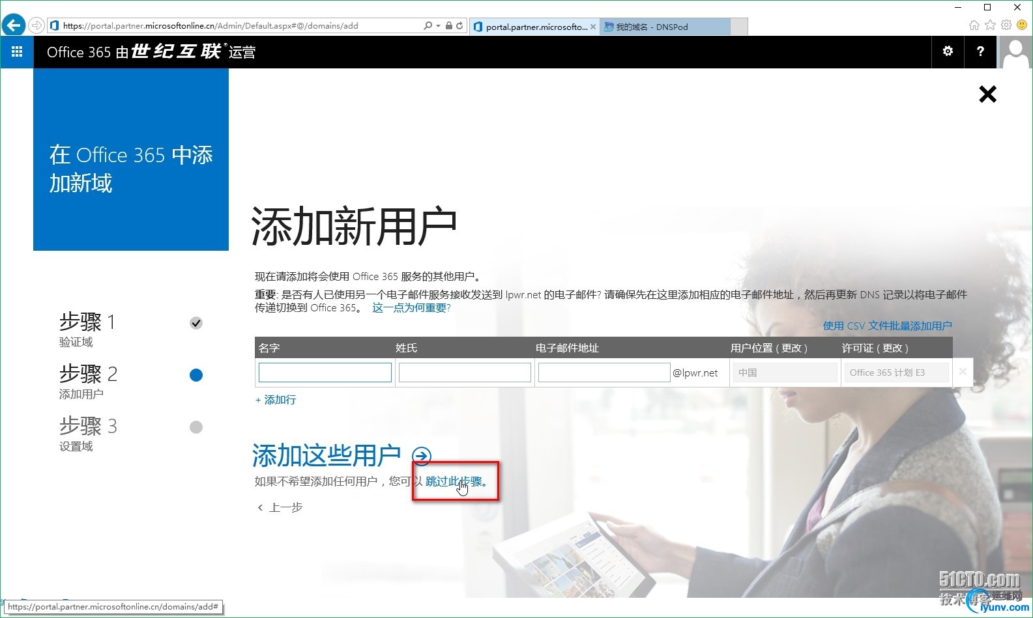Click the smiley feedback icon
1033x618 pixels.
[x=1022, y=25]
